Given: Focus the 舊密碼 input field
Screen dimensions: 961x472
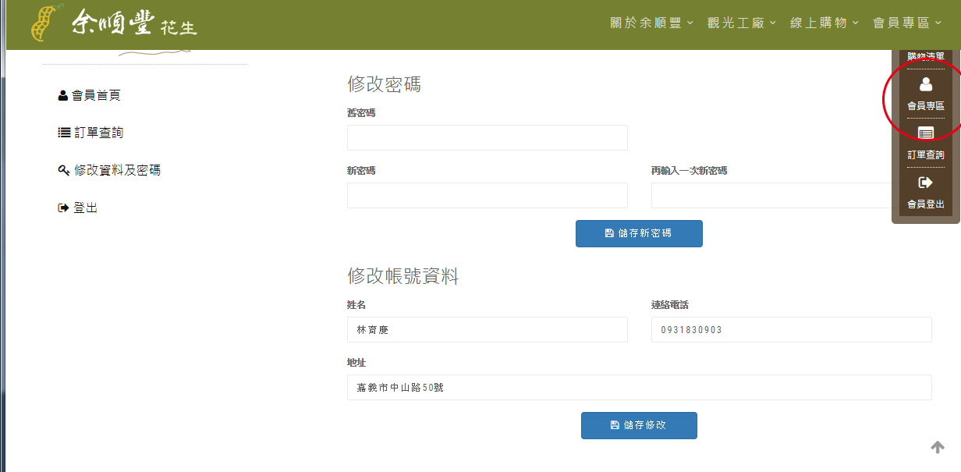Looking at the screenshot, I should [487, 138].
